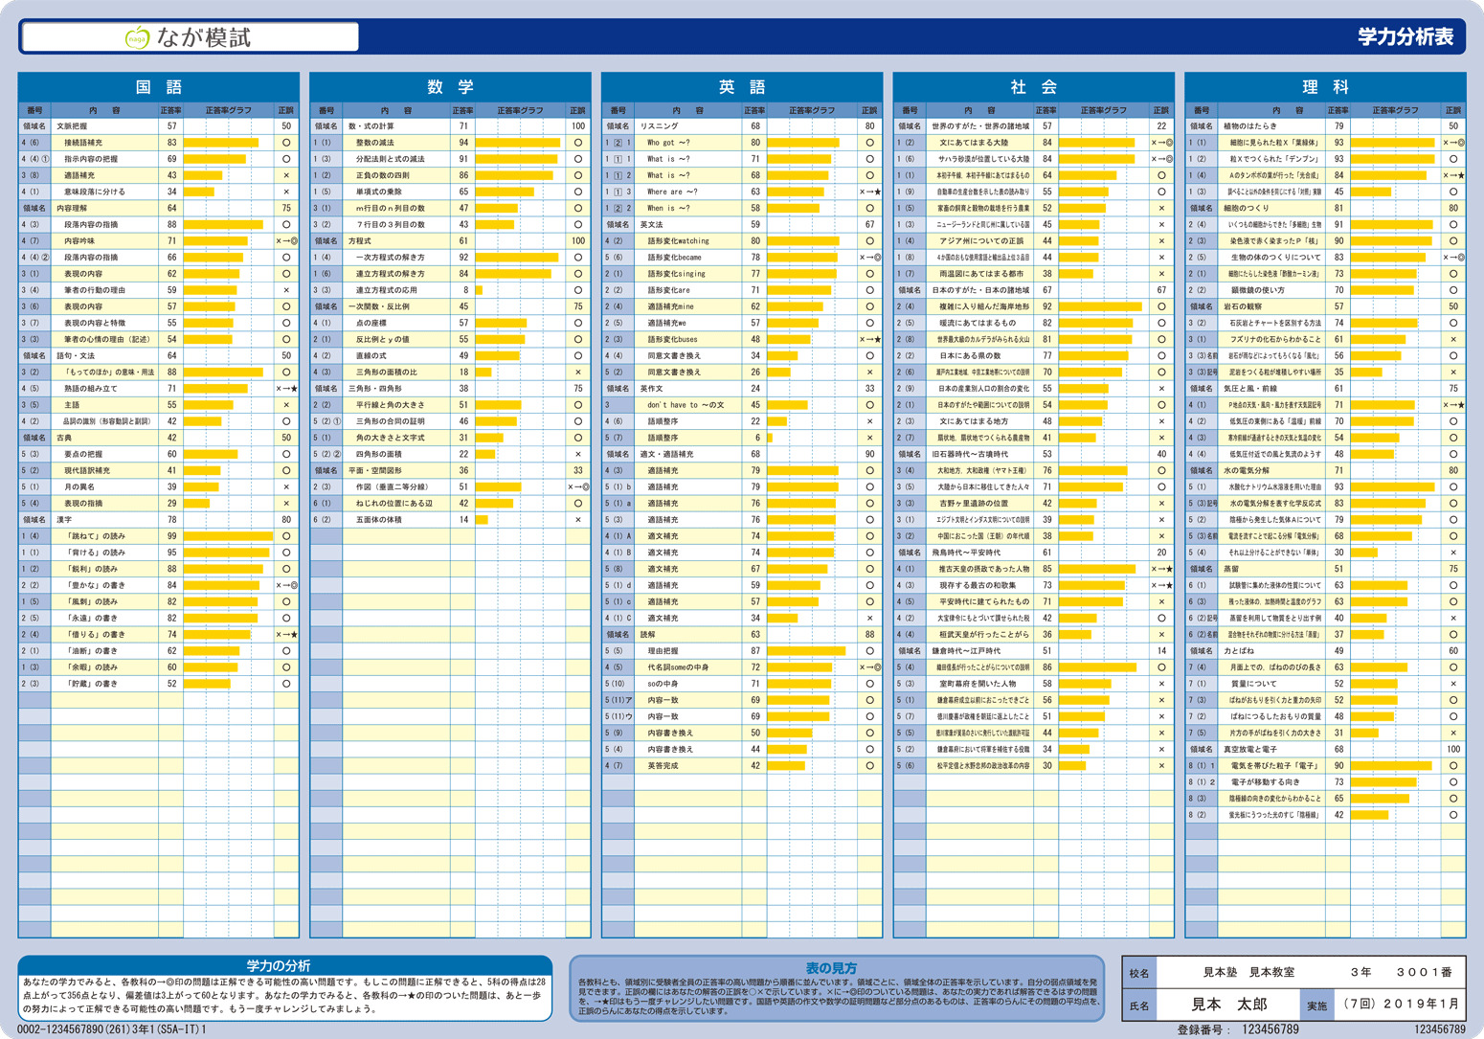Click the 学力の分析 panel heading
The width and height of the screenshot is (1484, 1039).
point(278,966)
